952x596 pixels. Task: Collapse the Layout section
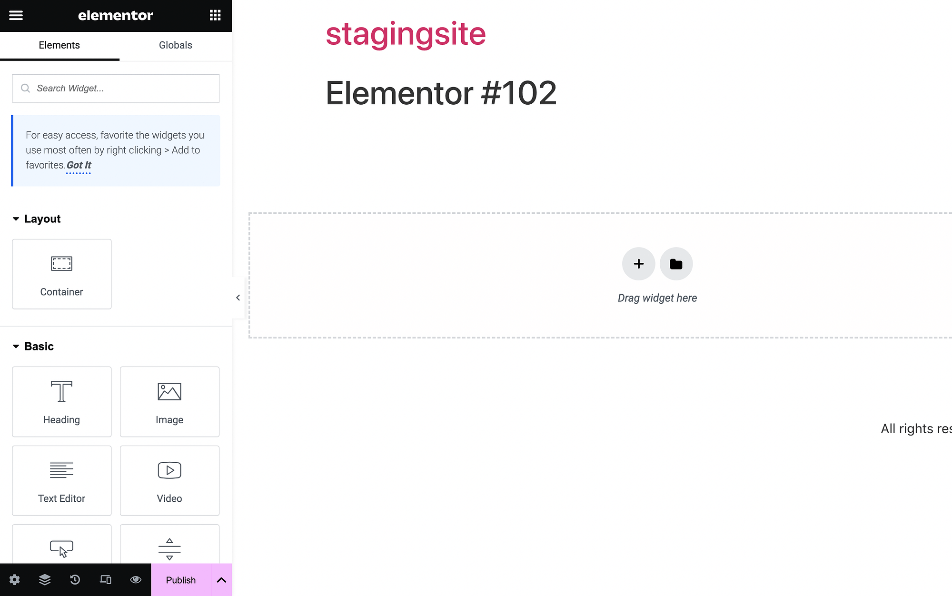15,219
